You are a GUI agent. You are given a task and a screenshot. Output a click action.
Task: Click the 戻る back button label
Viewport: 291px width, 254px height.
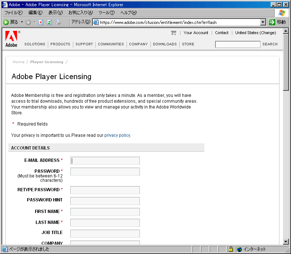pos(14,22)
